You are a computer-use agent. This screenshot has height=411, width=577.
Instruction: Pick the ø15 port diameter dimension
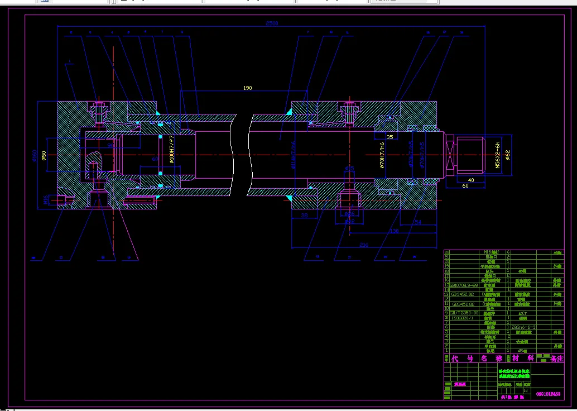tap(349, 168)
